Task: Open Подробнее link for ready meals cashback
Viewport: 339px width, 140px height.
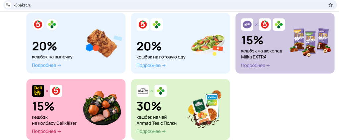Action: 151,65
